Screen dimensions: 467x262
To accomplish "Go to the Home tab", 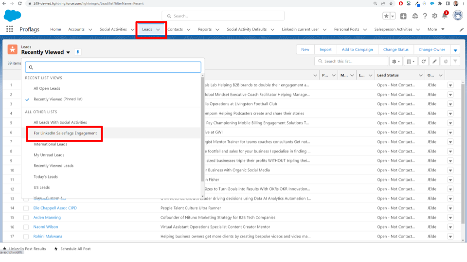I will click(55, 29).
